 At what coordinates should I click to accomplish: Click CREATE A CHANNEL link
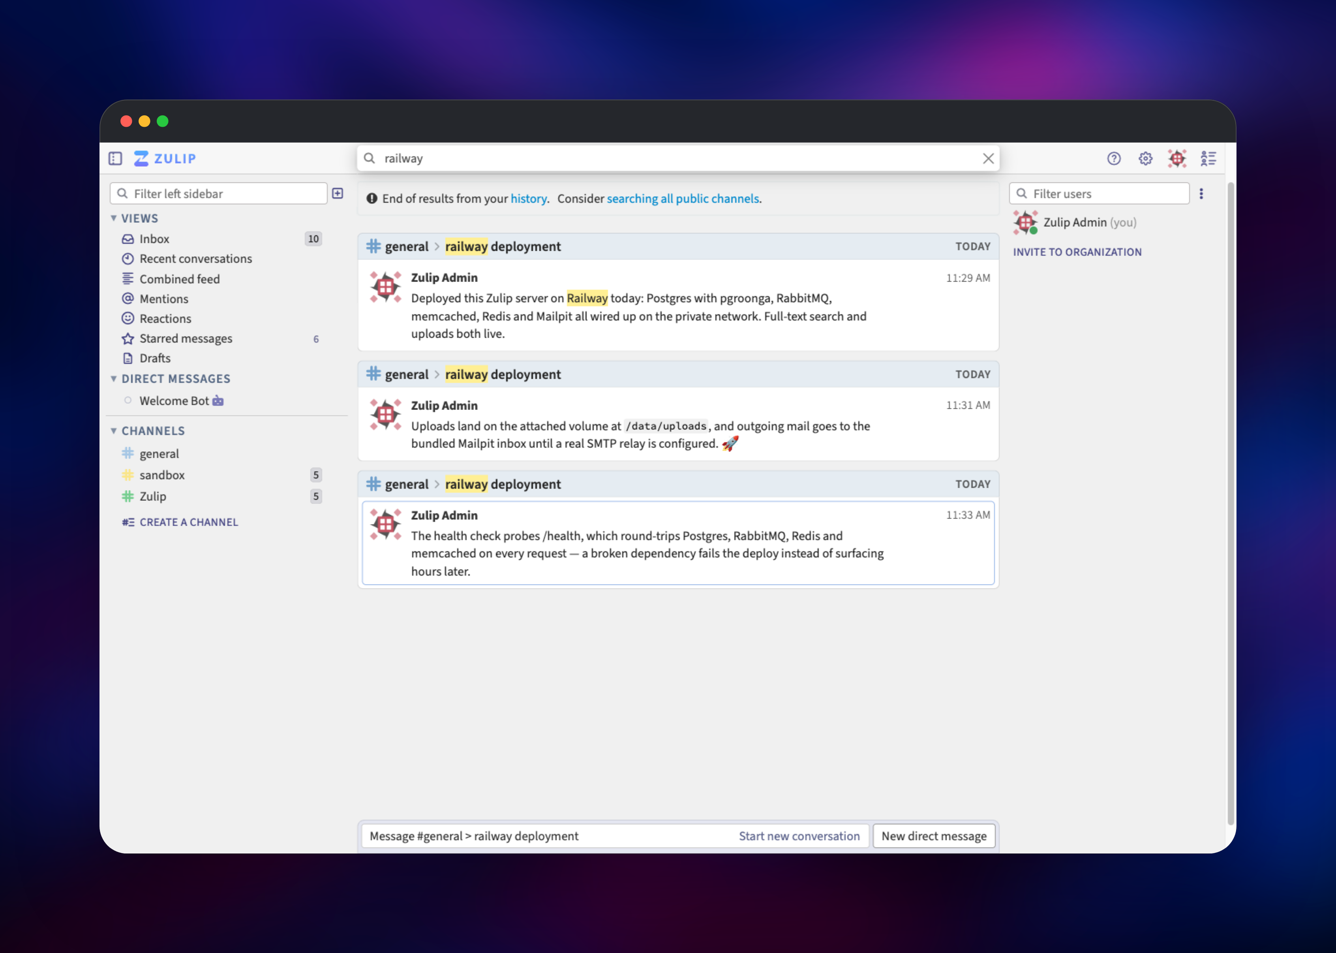180,522
